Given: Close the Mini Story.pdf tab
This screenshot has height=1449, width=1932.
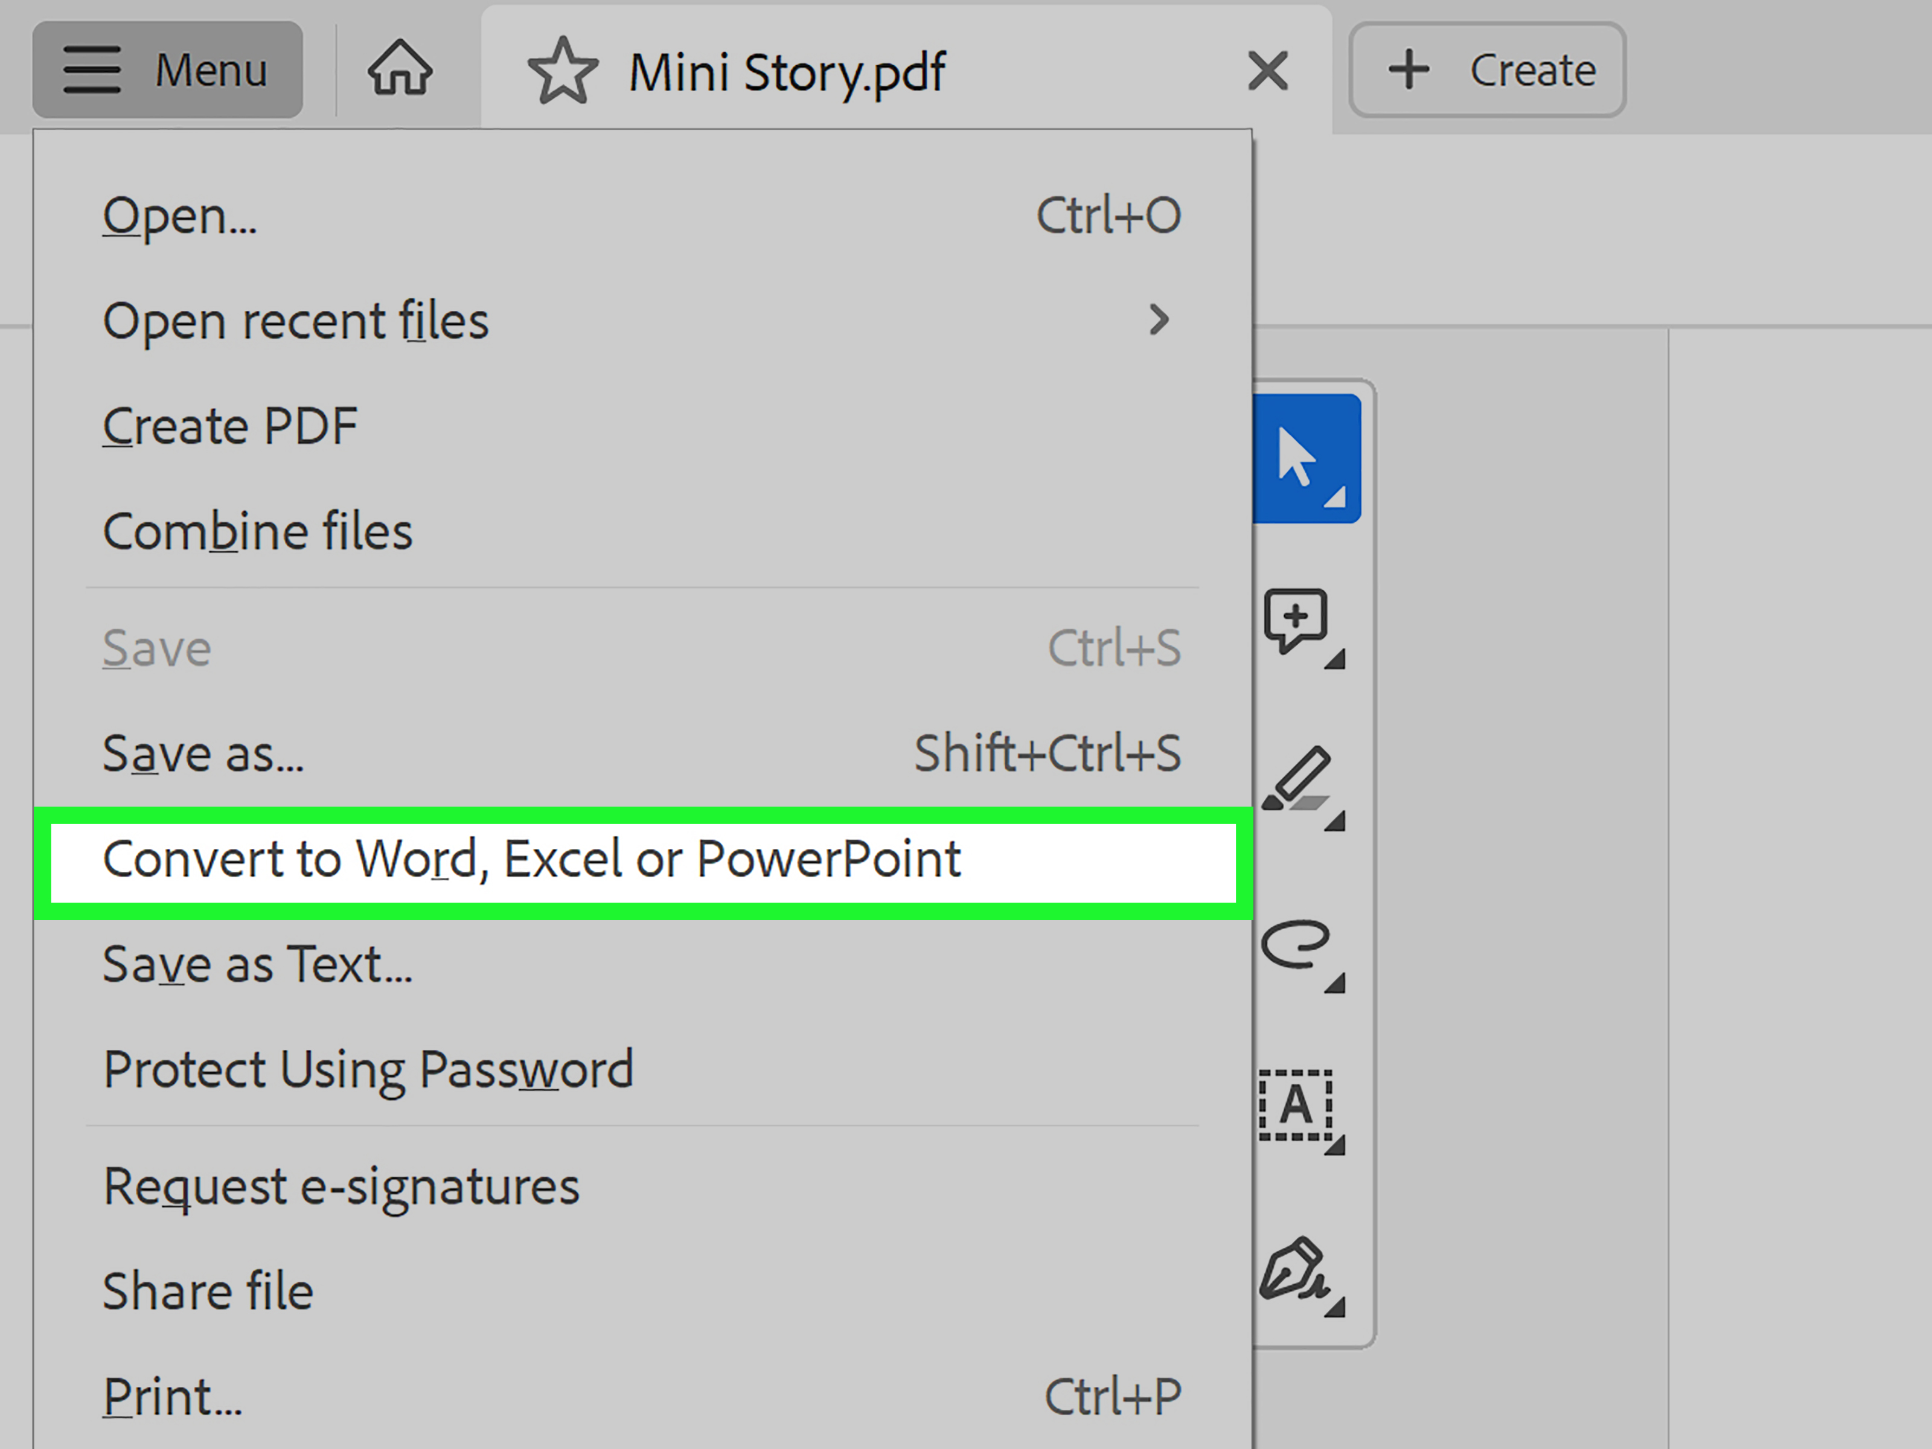Looking at the screenshot, I should (1267, 71).
